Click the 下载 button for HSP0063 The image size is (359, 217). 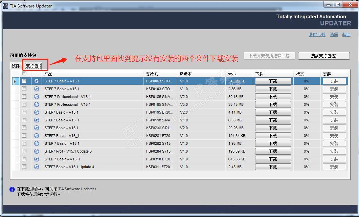(273, 81)
